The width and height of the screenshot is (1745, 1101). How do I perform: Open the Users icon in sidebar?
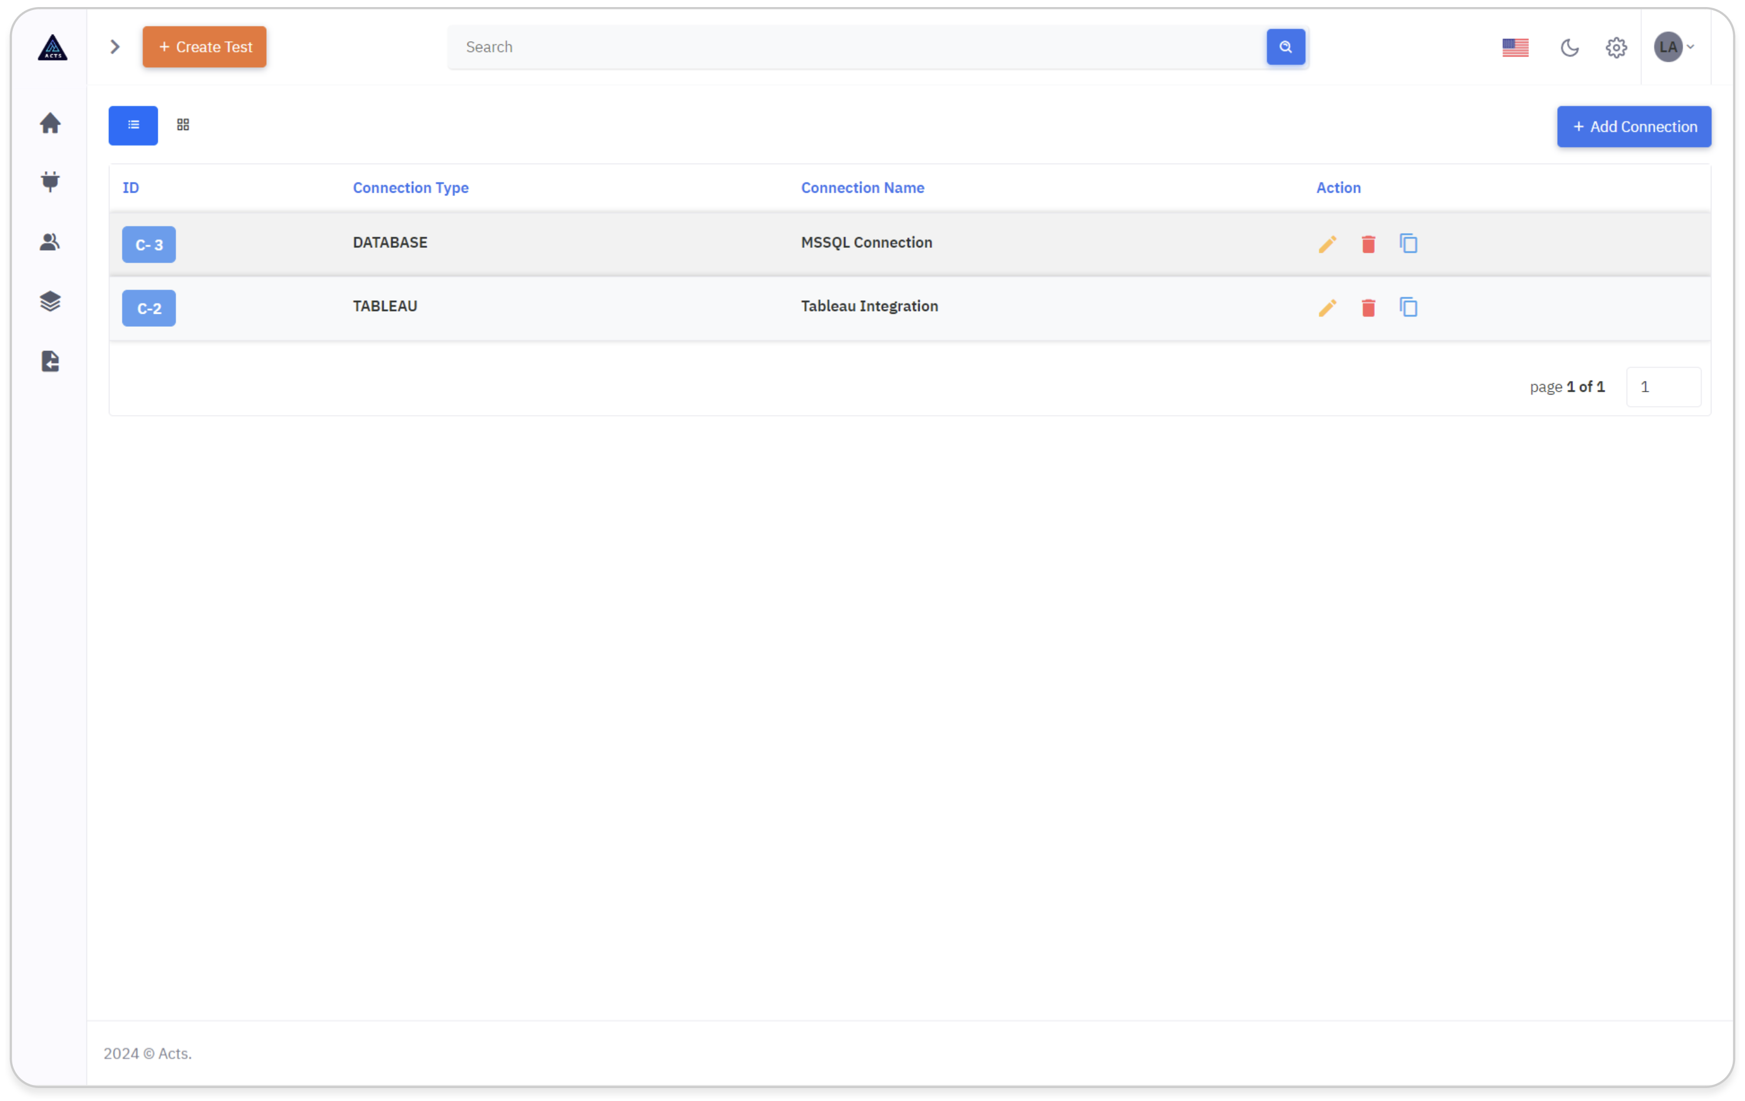[x=50, y=241]
